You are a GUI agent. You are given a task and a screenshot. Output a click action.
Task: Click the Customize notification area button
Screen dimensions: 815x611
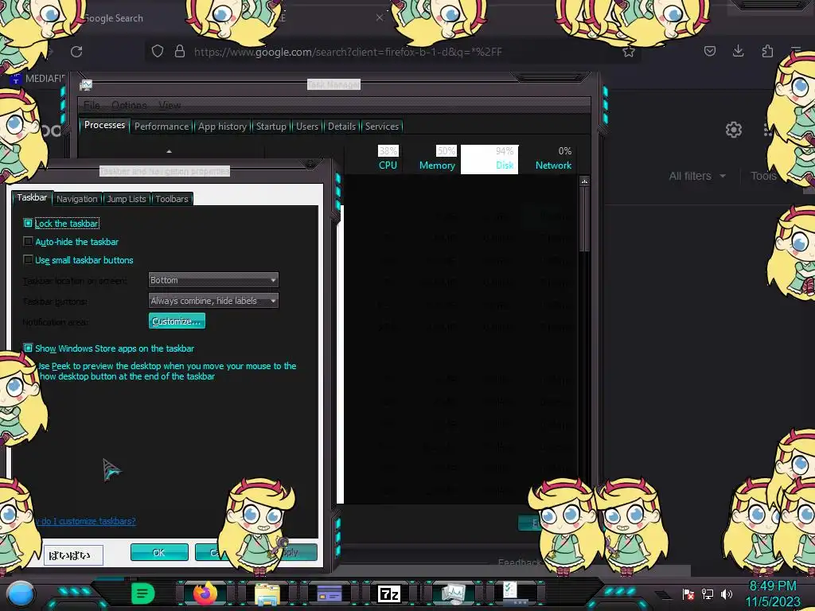[x=177, y=321]
